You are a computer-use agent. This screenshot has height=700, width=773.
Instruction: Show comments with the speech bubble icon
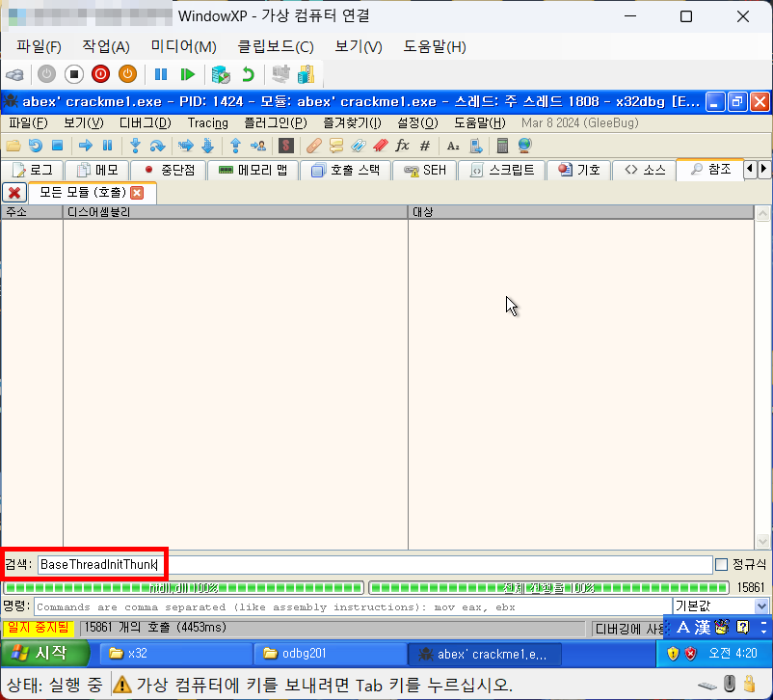pyautogui.click(x=336, y=146)
